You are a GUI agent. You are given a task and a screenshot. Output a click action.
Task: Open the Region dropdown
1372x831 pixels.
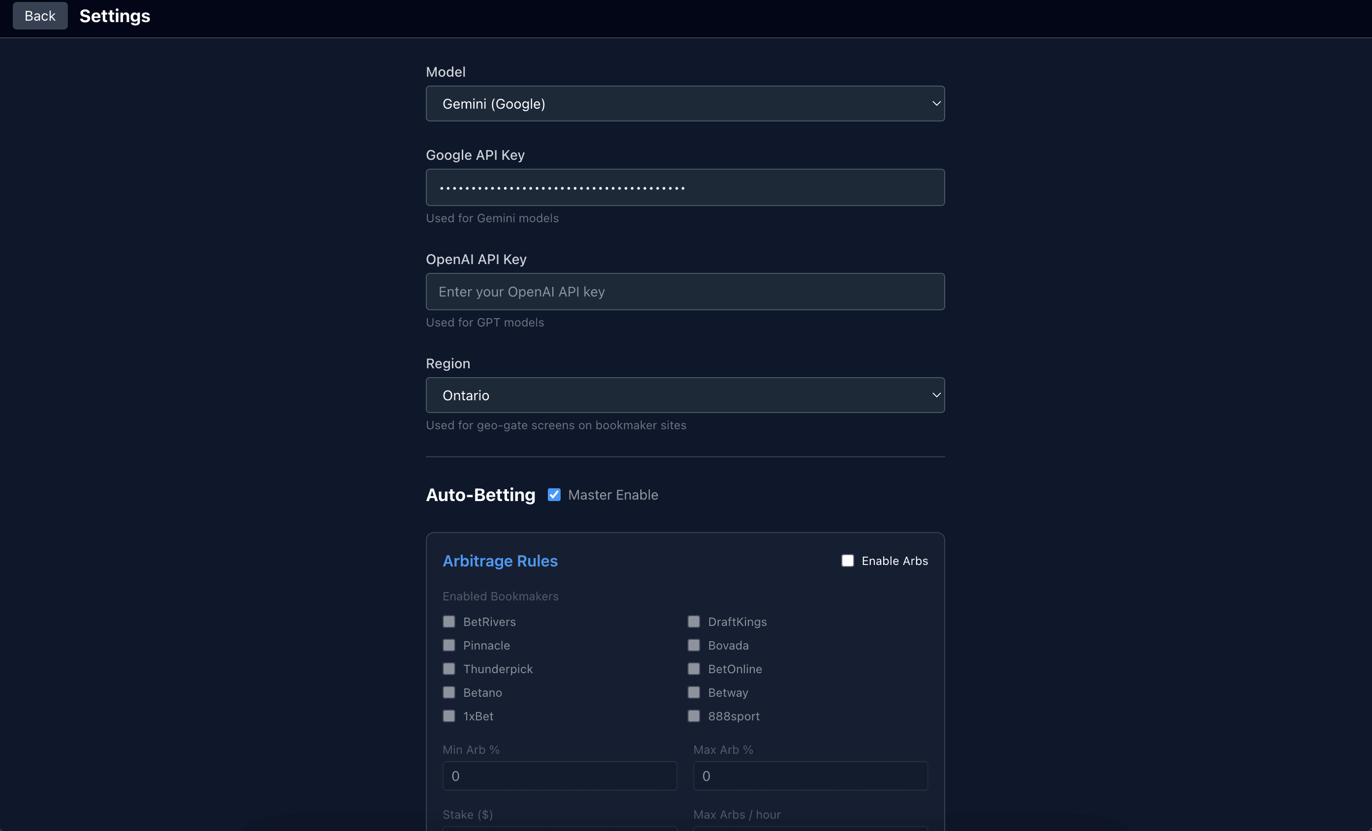(x=685, y=395)
